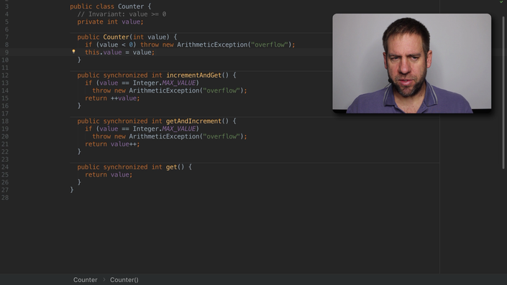507x285 pixels.
Task: Click MAX_VALUE constant on line 13
Action: (x=179, y=83)
